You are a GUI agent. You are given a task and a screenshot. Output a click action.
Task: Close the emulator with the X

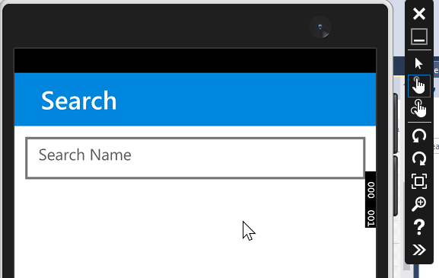(x=419, y=14)
